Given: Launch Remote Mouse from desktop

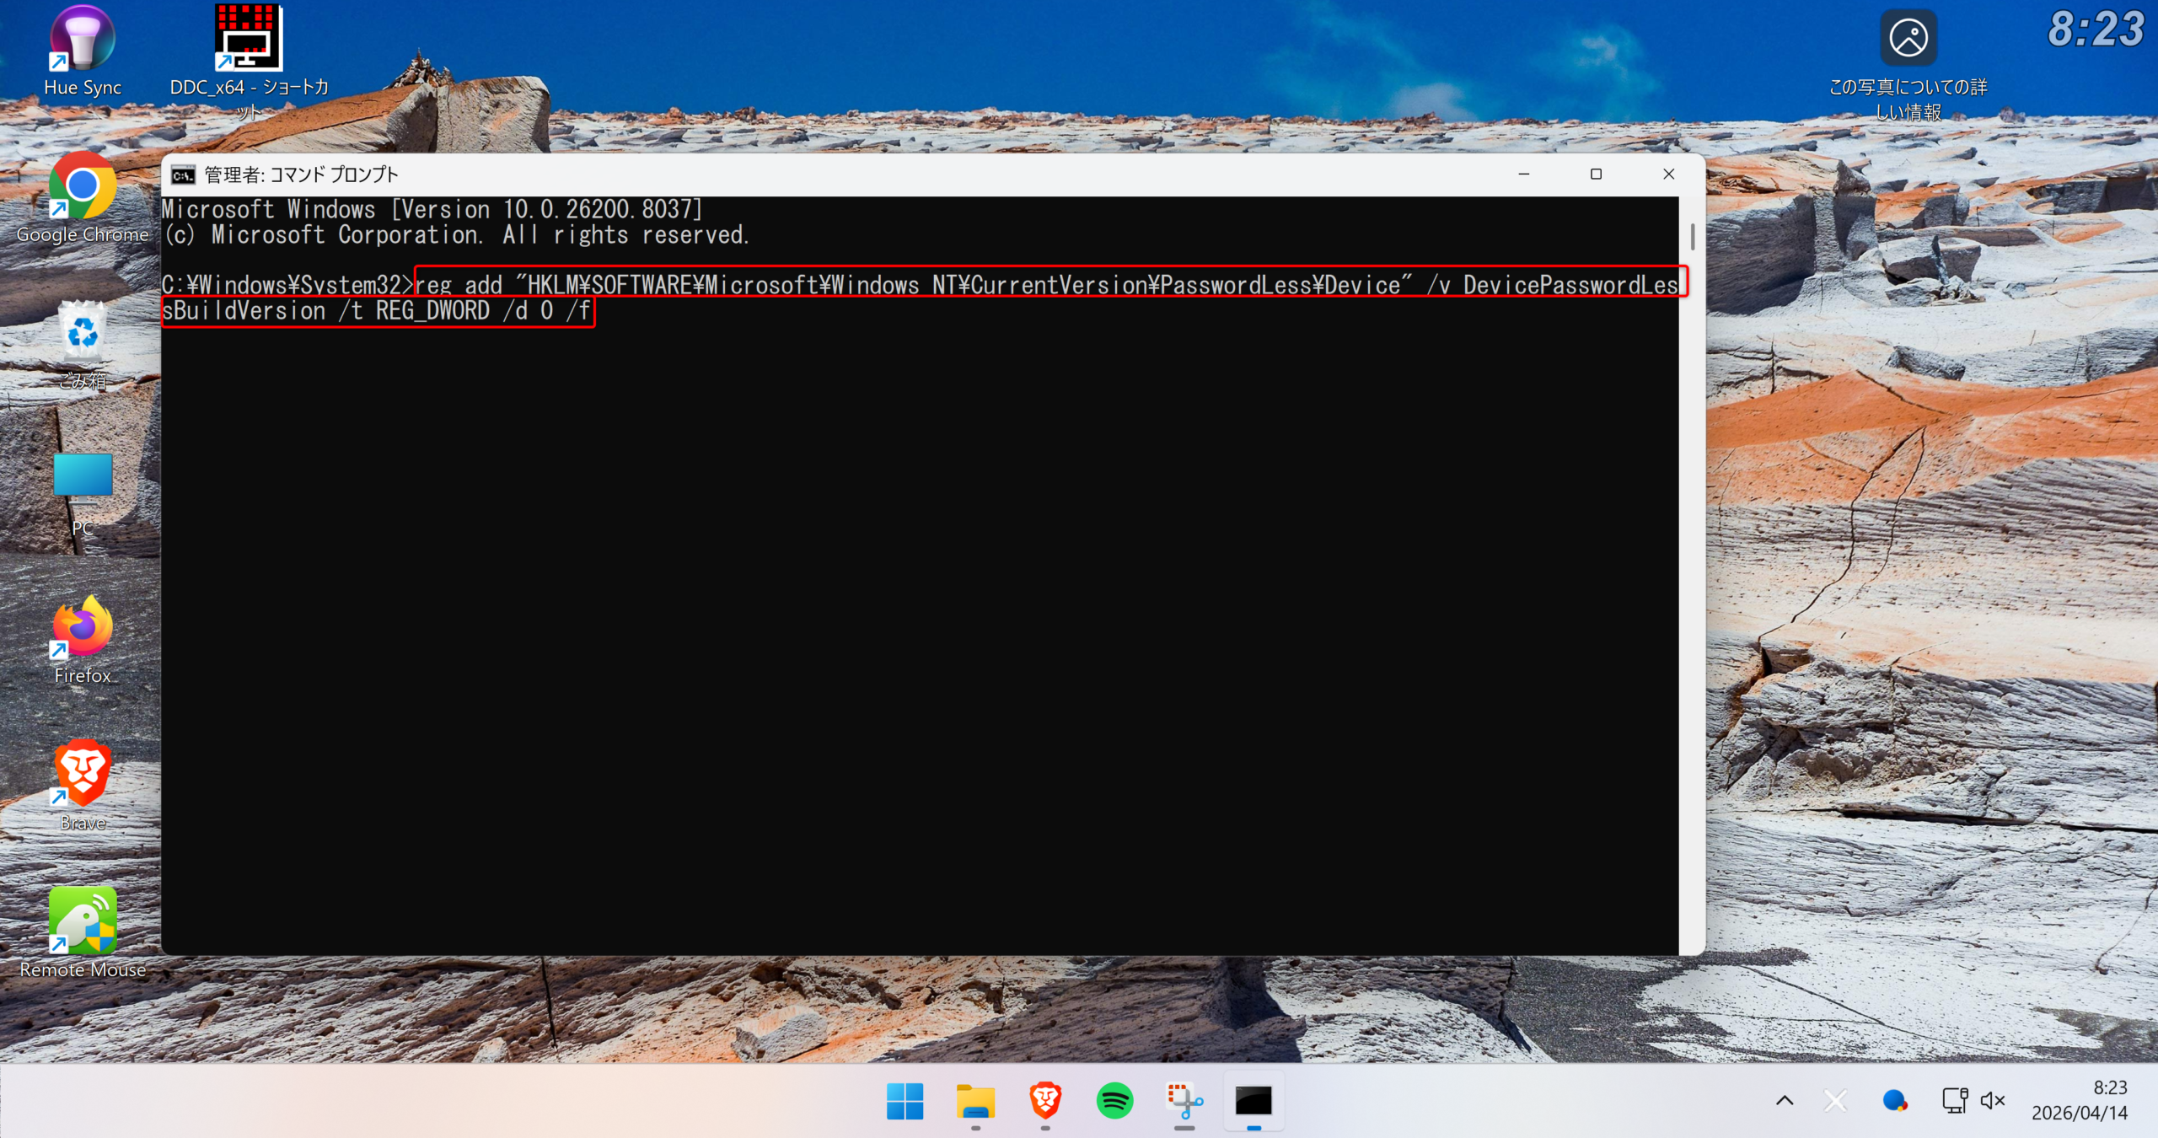Looking at the screenshot, I should pos(82,921).
